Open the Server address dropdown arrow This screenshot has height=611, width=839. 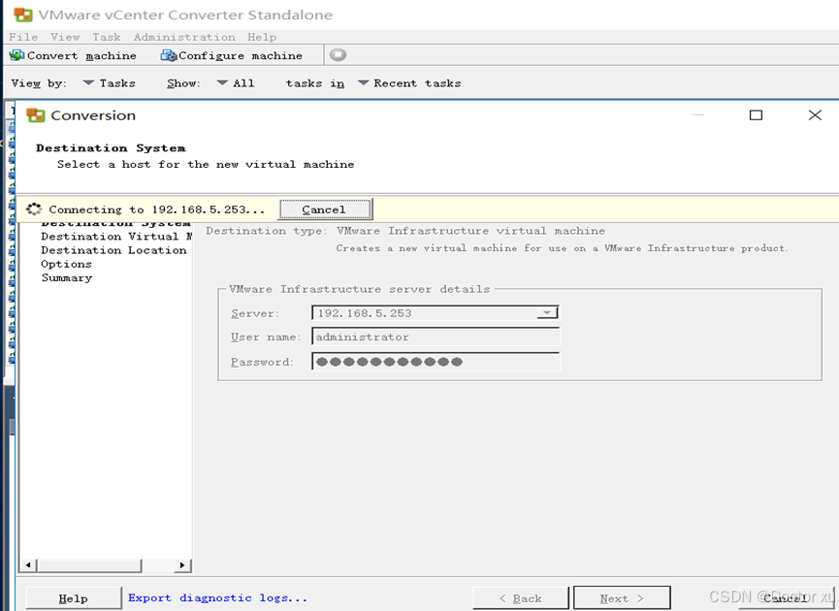click(547, 312)
